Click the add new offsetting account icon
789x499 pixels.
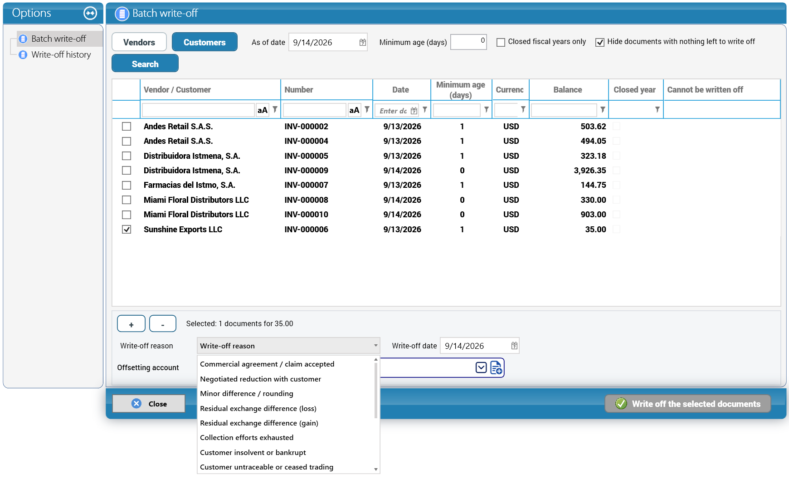497,367
